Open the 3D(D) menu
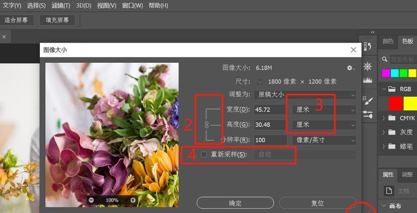 point(84,5)
